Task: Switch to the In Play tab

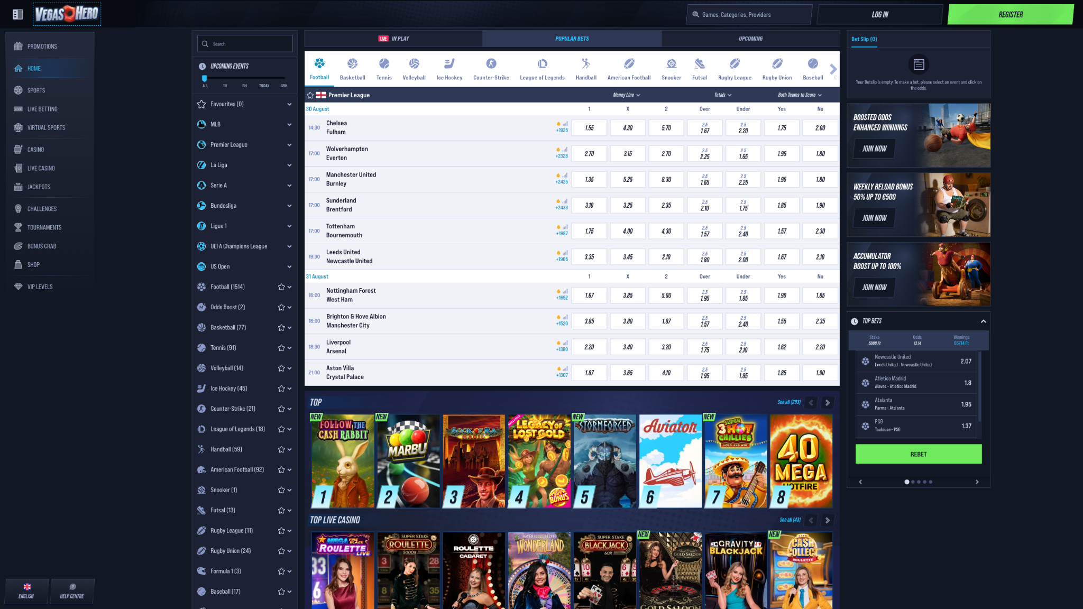Action: pyautogui.click(x=393, y=39)
